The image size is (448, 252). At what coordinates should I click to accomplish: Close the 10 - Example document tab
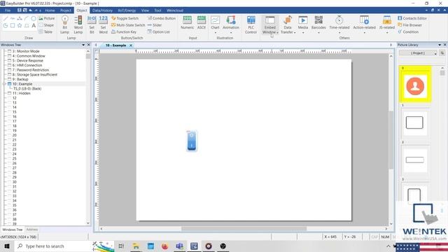(x=131, y=45)
